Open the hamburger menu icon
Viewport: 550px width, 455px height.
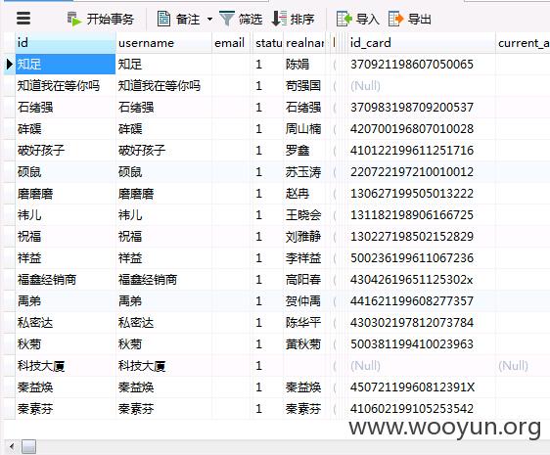[23, 19]
